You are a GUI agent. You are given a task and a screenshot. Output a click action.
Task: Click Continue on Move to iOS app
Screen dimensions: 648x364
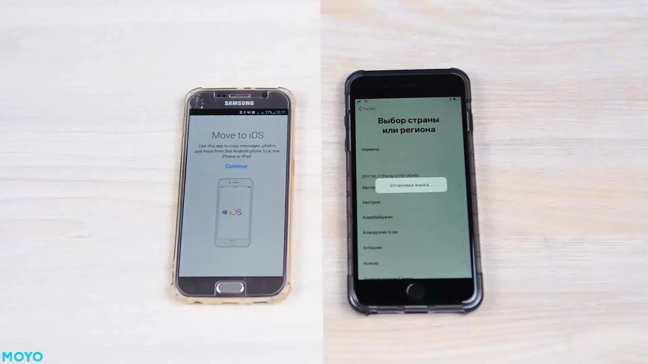[x=236, y=166]
